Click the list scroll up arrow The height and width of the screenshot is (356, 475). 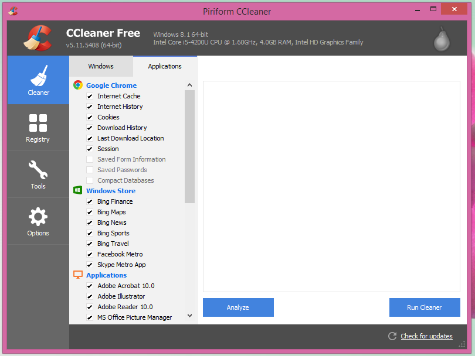189,85
